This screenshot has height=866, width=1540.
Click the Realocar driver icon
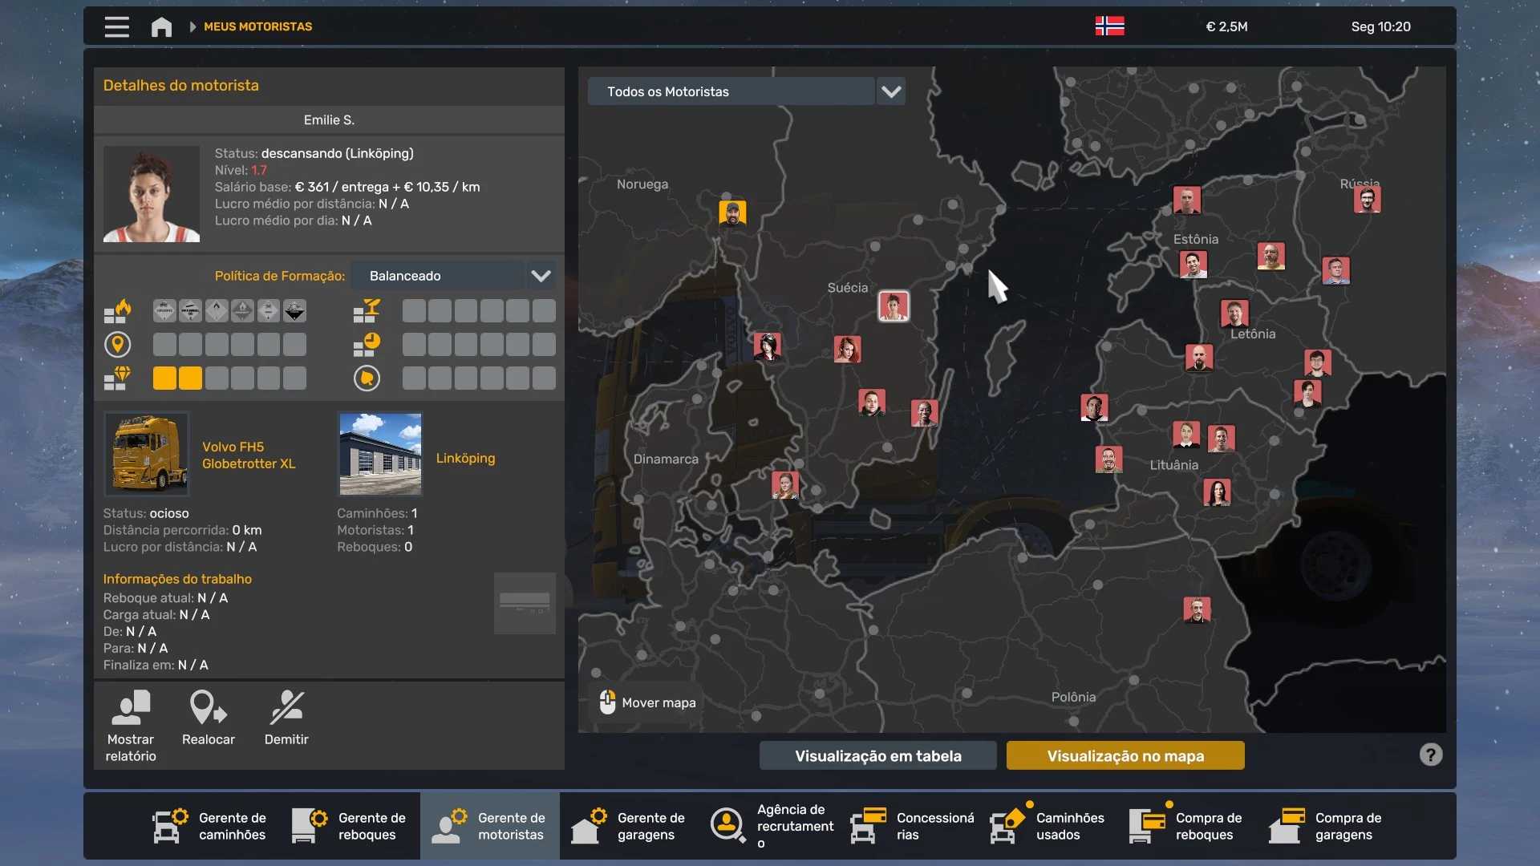(208, 708)
